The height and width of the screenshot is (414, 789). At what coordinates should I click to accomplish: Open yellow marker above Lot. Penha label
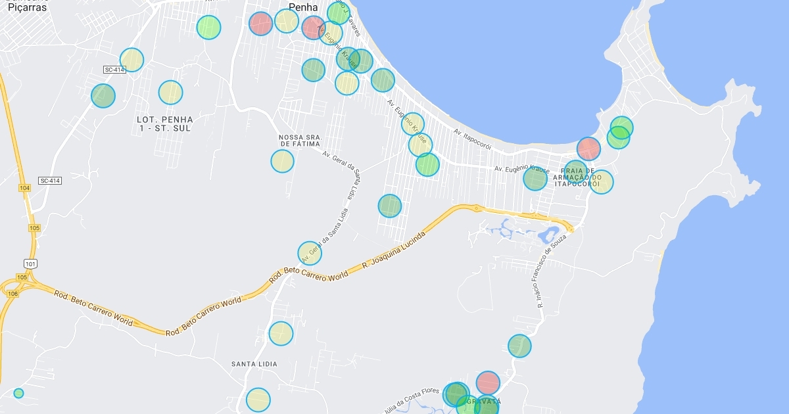tap(170, 92)
